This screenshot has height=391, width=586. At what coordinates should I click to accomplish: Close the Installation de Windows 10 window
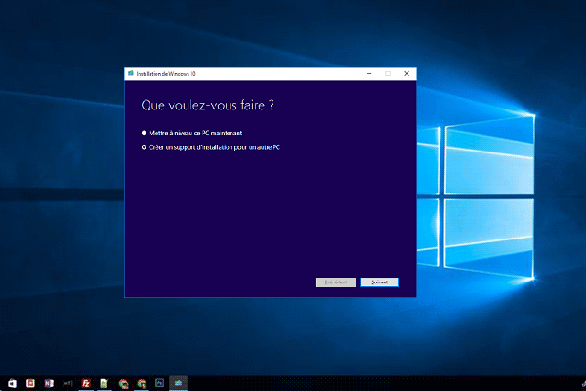406,73
